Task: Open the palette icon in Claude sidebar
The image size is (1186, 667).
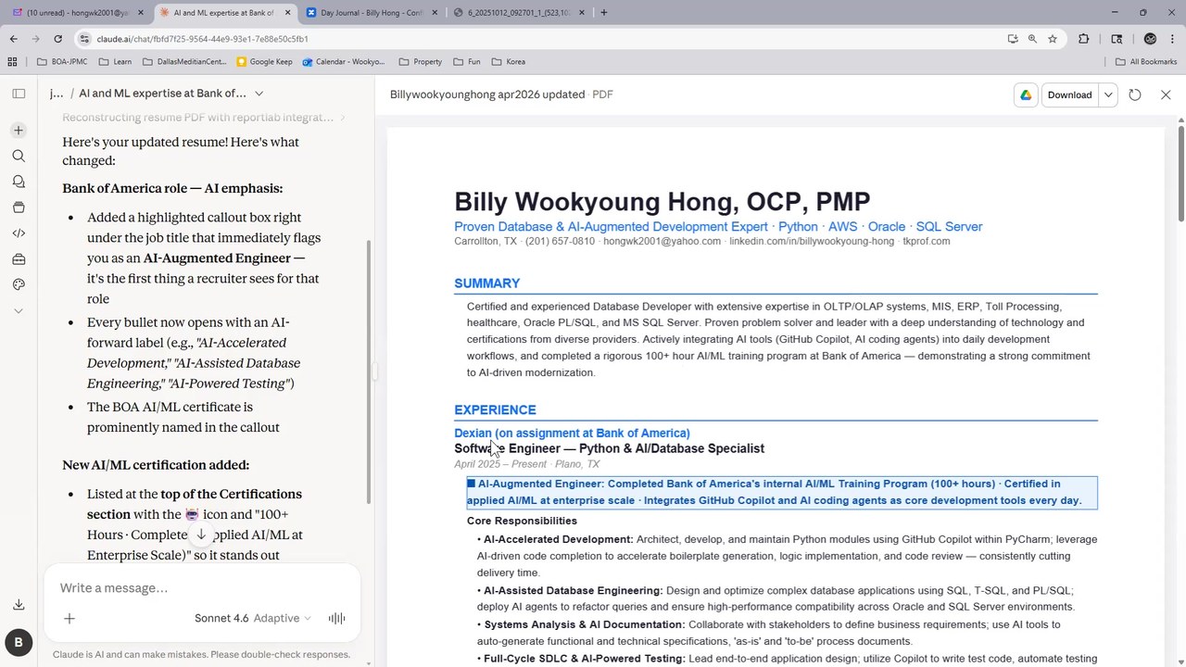Action: (x=19, y=284)
